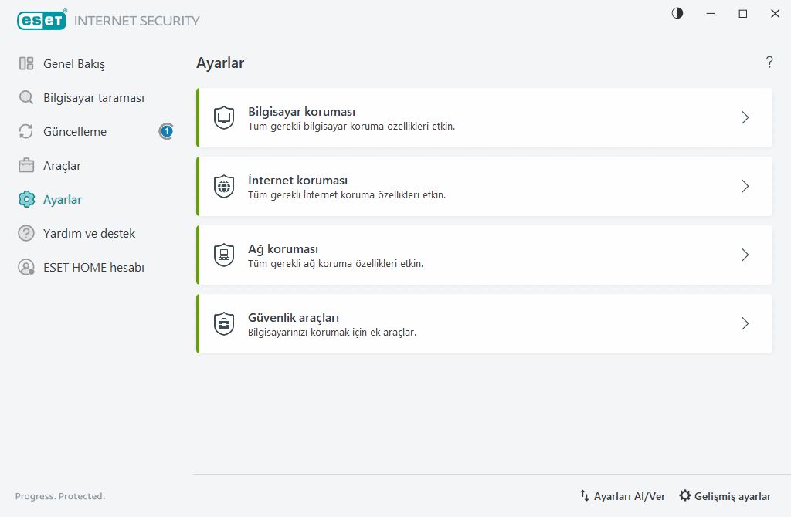The width and height of the screenshot is (791, 517).
Task: Click the ESET HOME hesabı account icon
Action: 26,267
